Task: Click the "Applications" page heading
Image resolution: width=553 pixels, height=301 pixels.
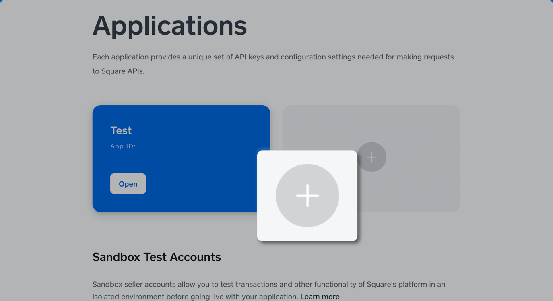Action: pos(170,26)
